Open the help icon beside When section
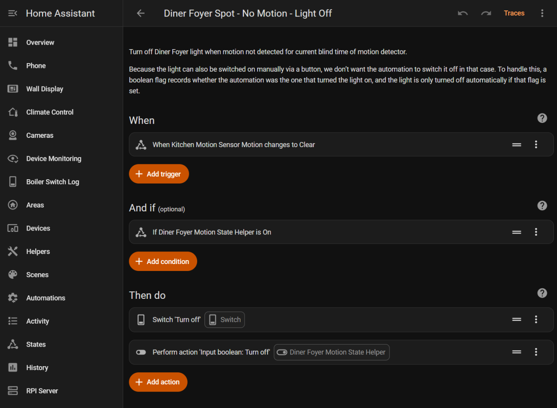Viewport: 557px width, 408px height. pos(542,118)
